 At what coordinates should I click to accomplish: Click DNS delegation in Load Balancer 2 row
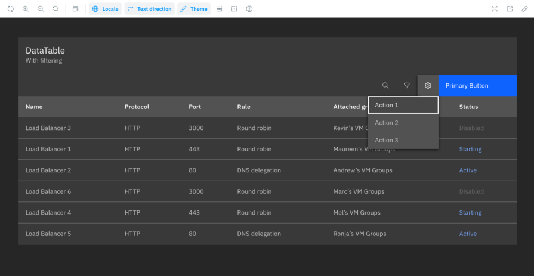coord(259,170)
